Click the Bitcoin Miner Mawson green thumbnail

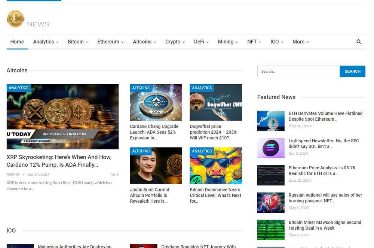271,230
